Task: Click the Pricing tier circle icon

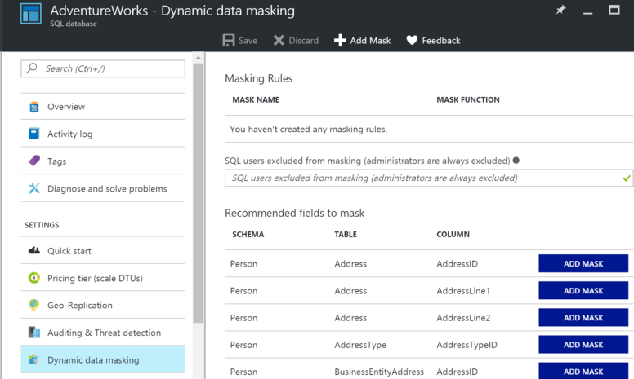Action: click(34, 278)
